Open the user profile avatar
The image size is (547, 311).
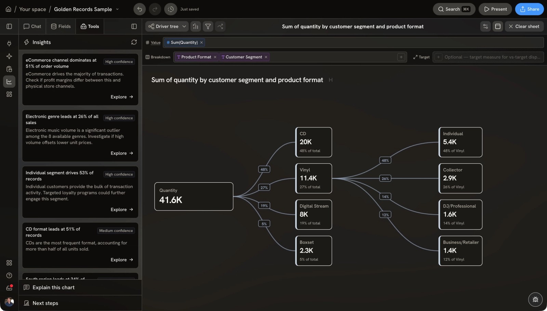tap(9, 301)
